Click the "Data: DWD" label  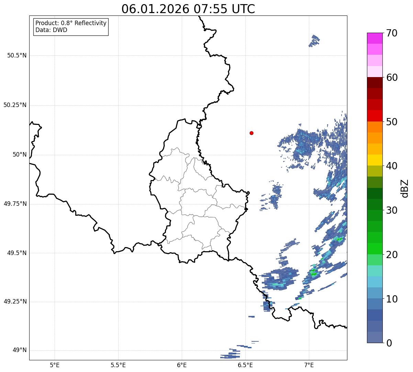pos(51,30)
